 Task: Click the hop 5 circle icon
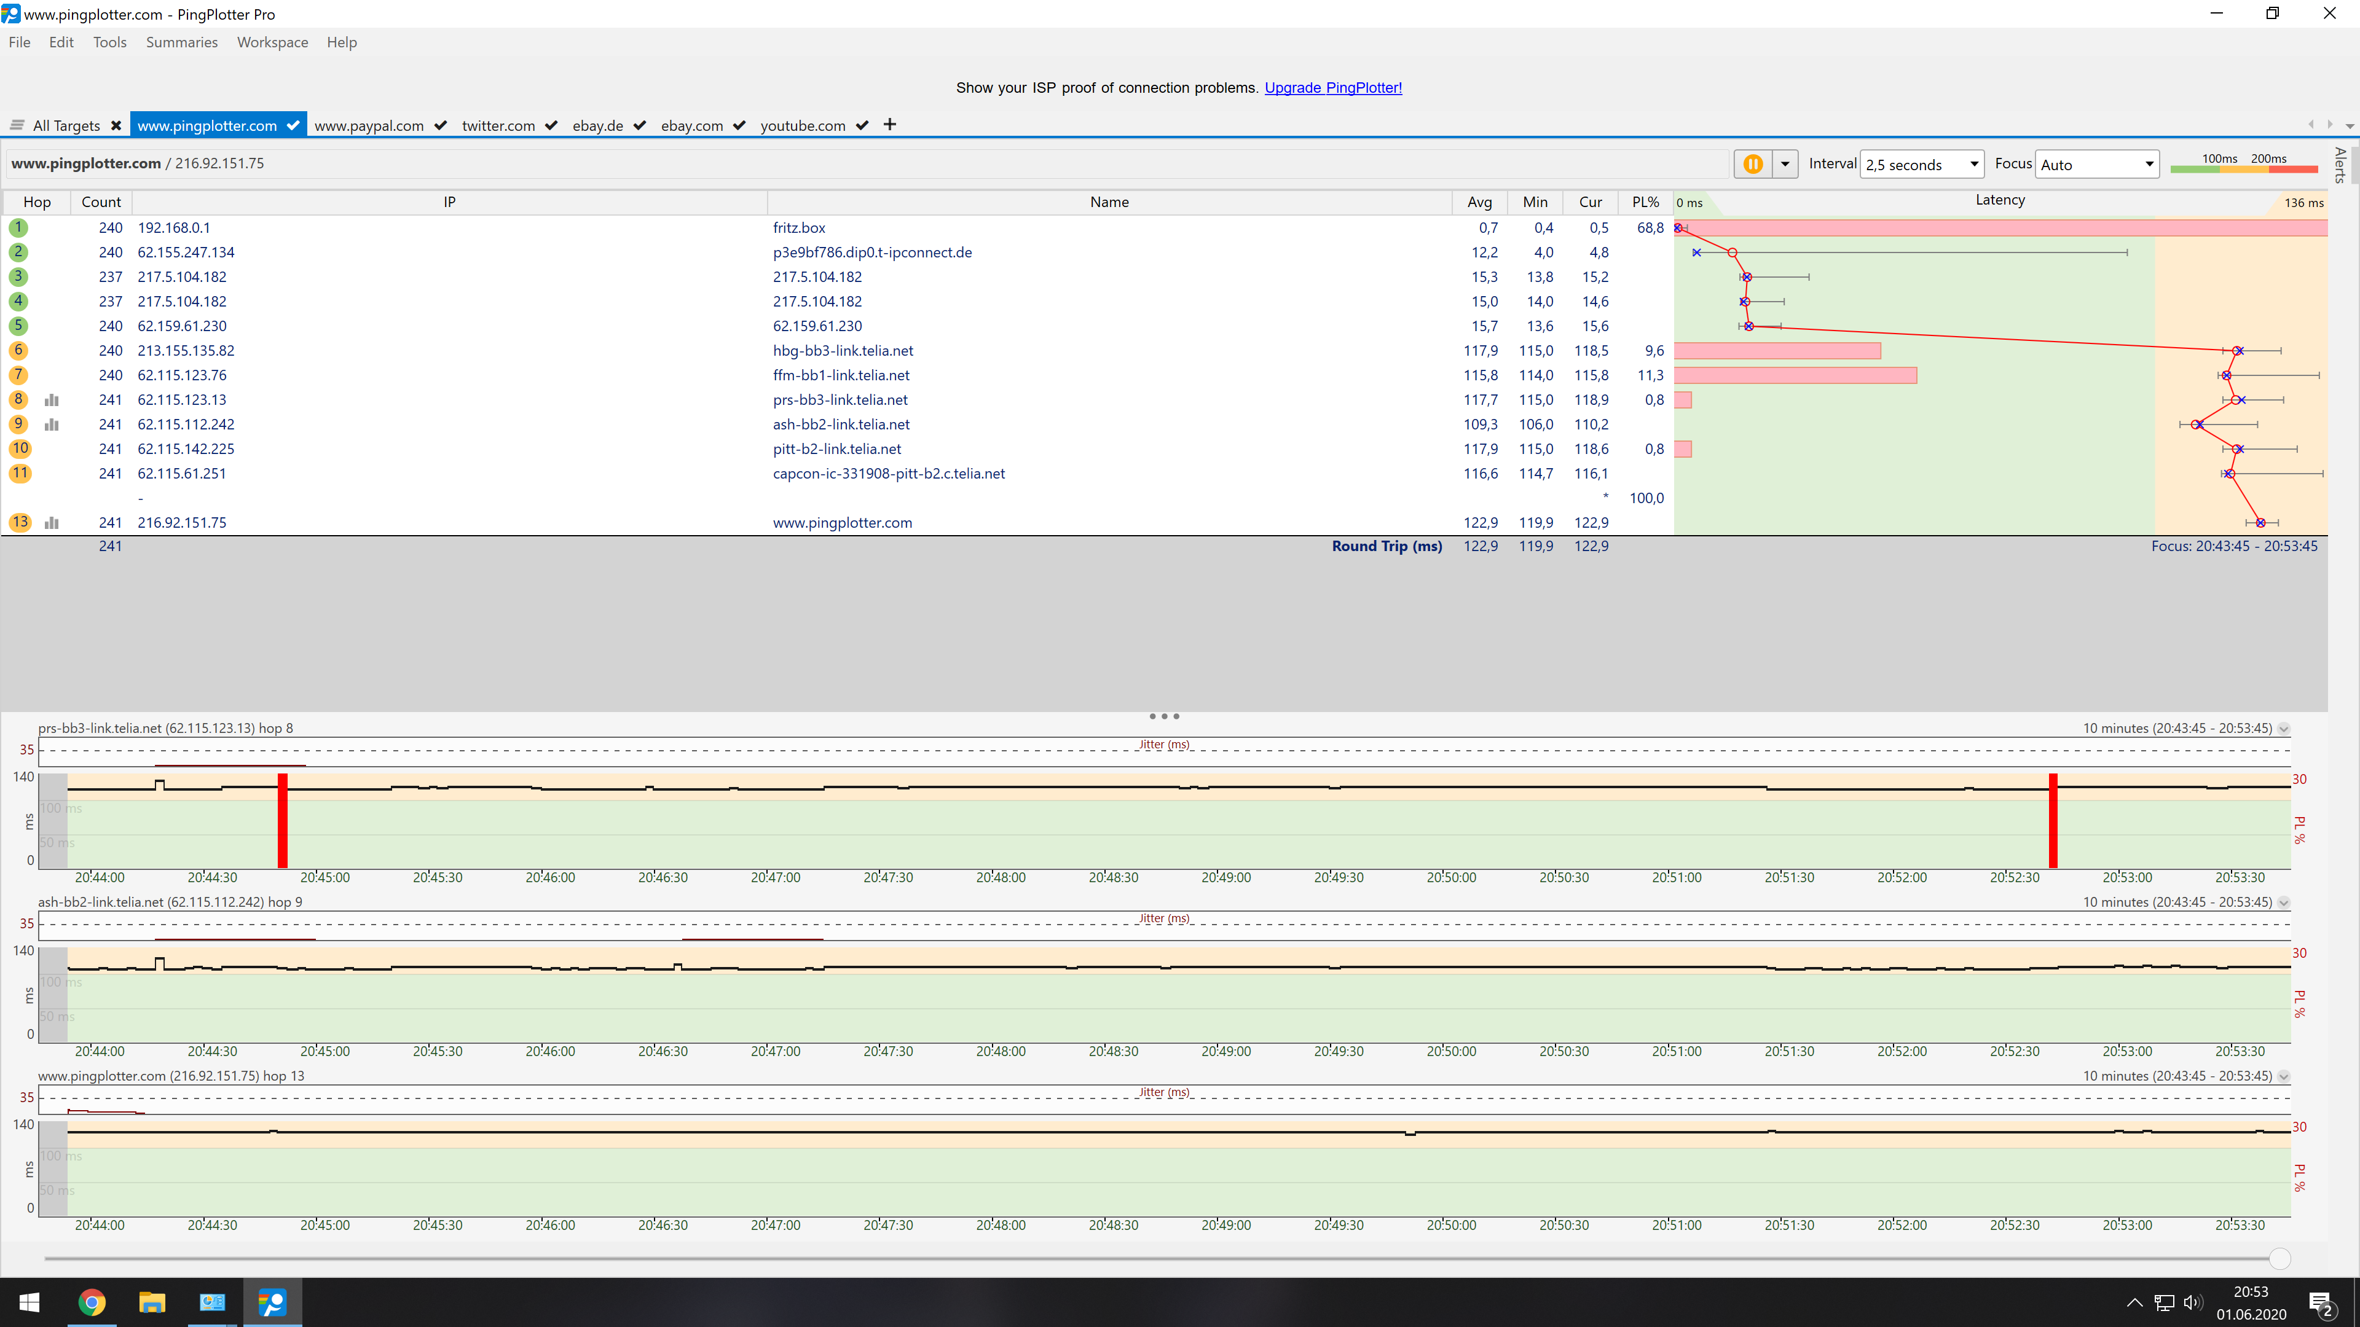(18, 326)
